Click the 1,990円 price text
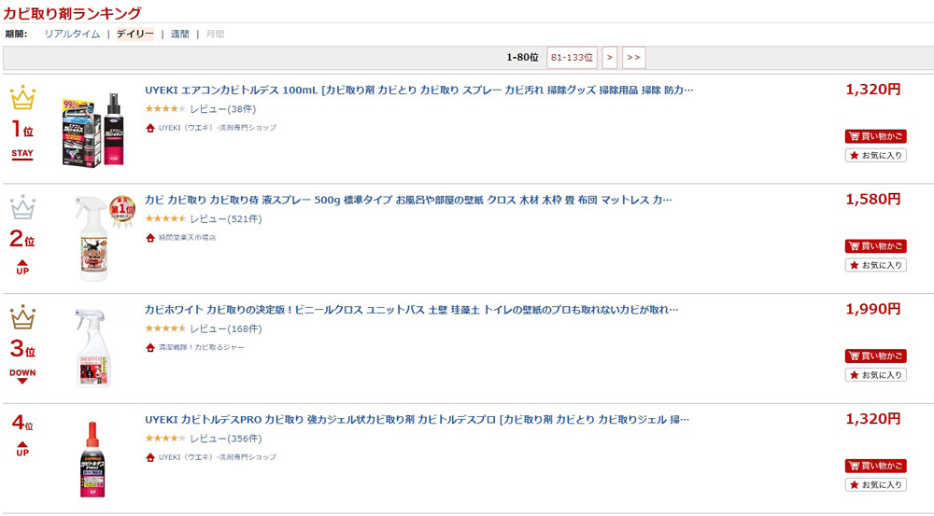The image size is (934, 516). tap(873, 309)
